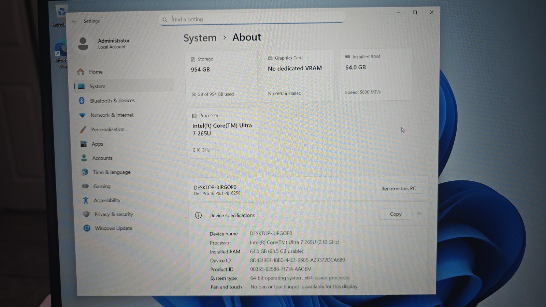The width and height of the screenshot is (546, 307).
Task: Click the Privacy & security shield icon
Action: pyautogui.click(x=86, y=214)
